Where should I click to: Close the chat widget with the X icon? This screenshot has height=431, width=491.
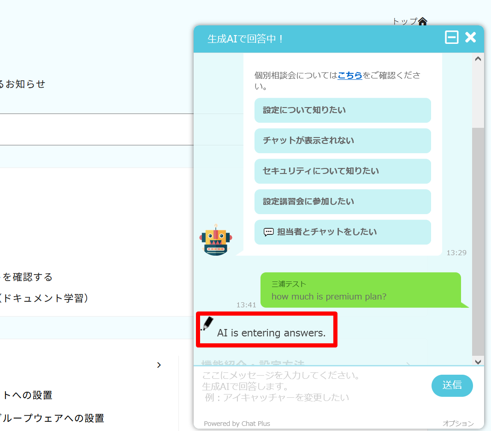tap(470, 37)
